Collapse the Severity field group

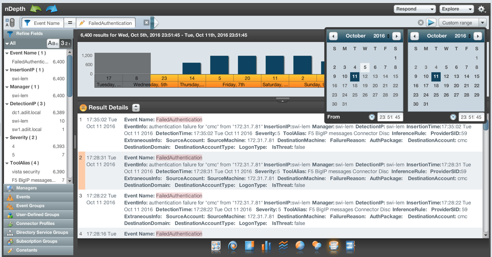(x=7, y=138)
